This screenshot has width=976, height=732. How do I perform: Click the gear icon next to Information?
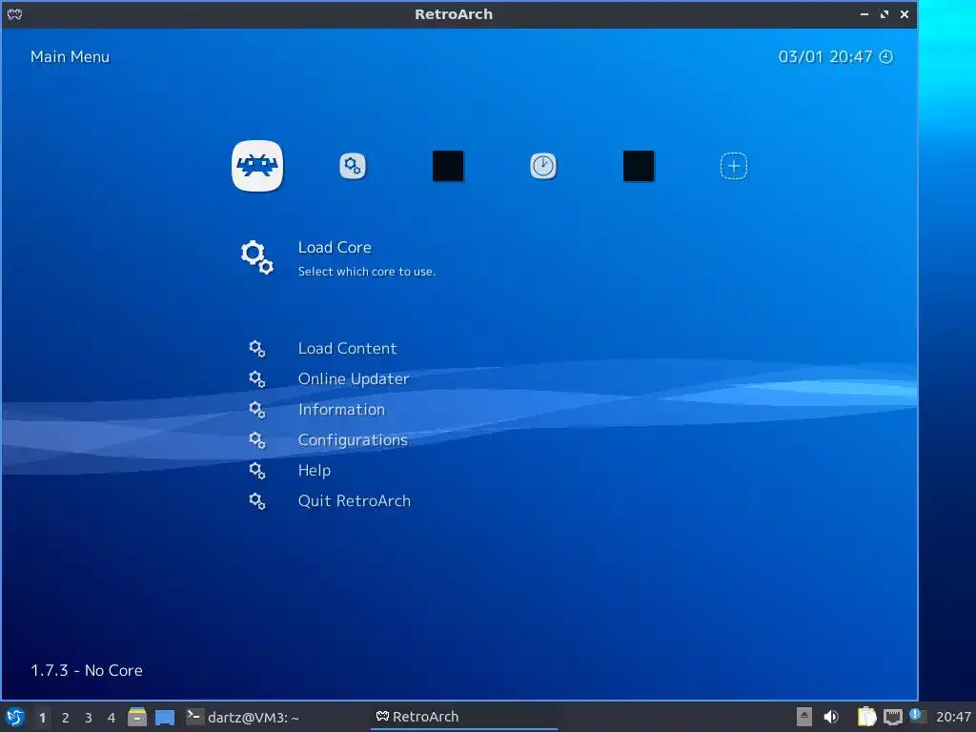(257, 410)
